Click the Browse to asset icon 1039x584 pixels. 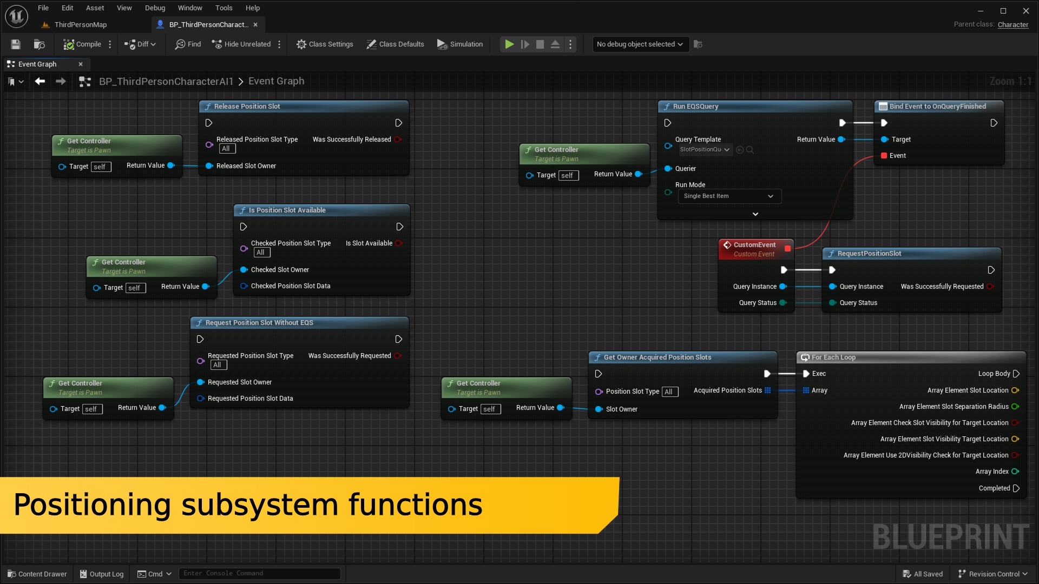click(x=39, y=44)
